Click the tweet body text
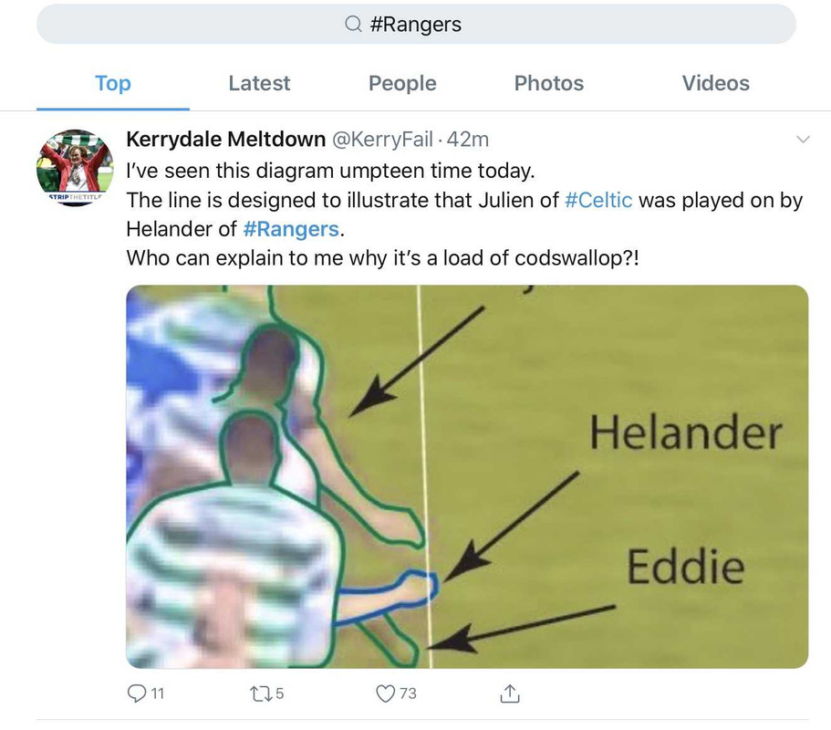This screenshot has width=831, height=730. click(x=464, y=214)
